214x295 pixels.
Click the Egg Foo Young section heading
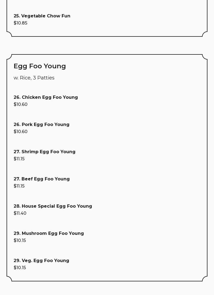coord(40,66)
